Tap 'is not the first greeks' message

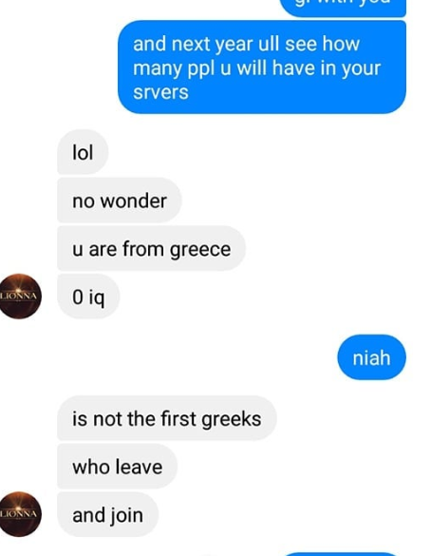tap(167, 418)
